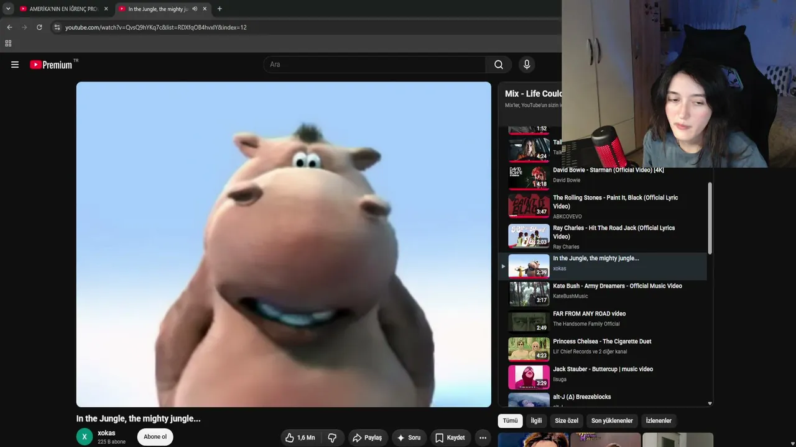Play Hit The Road Jack thumbnail
Screen dimensions: 796x447
(x=529, y=236)
